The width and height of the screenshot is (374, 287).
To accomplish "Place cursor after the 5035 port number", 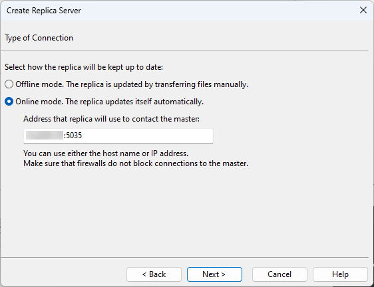I will 83,136.
